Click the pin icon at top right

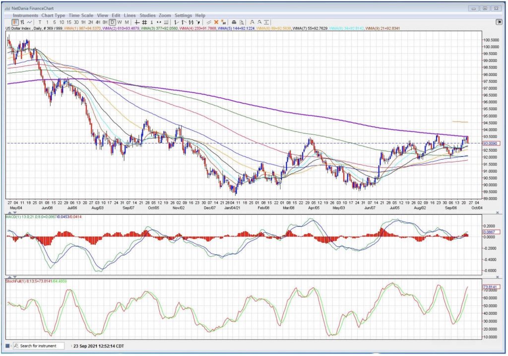tap(499, 22)
